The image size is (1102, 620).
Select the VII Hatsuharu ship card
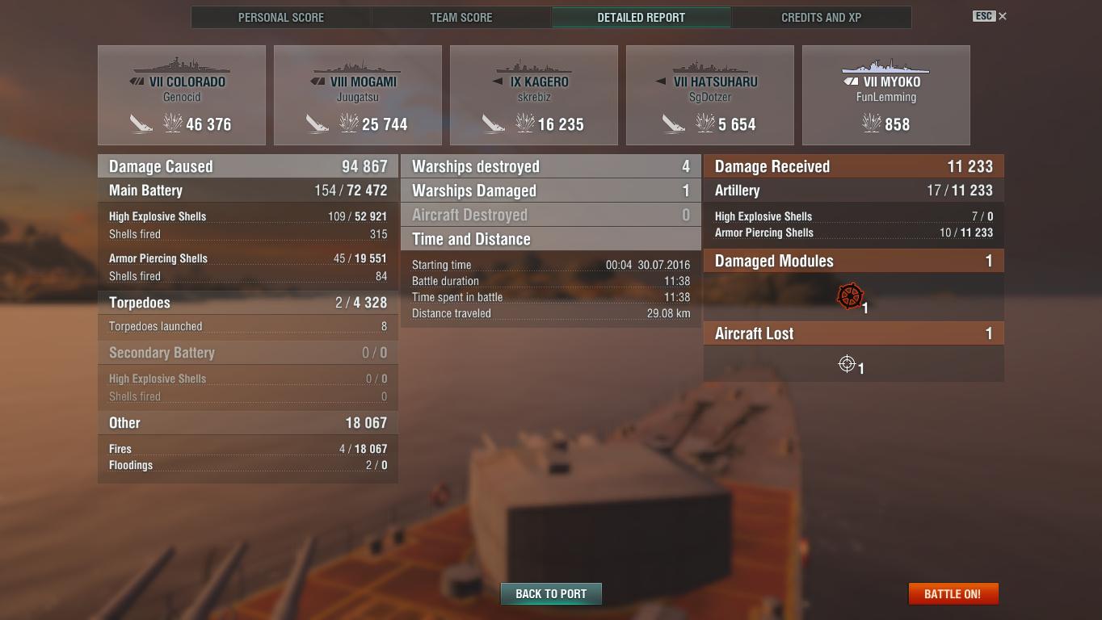(710, 95)
